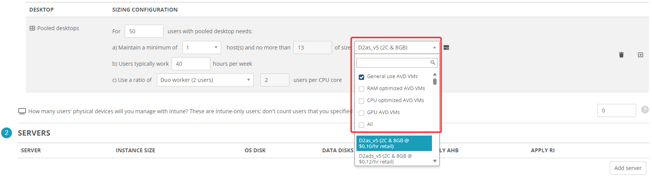Screen dimensions: 652x177
Task: Click the Add server button
Action: (x=628, y=168)
